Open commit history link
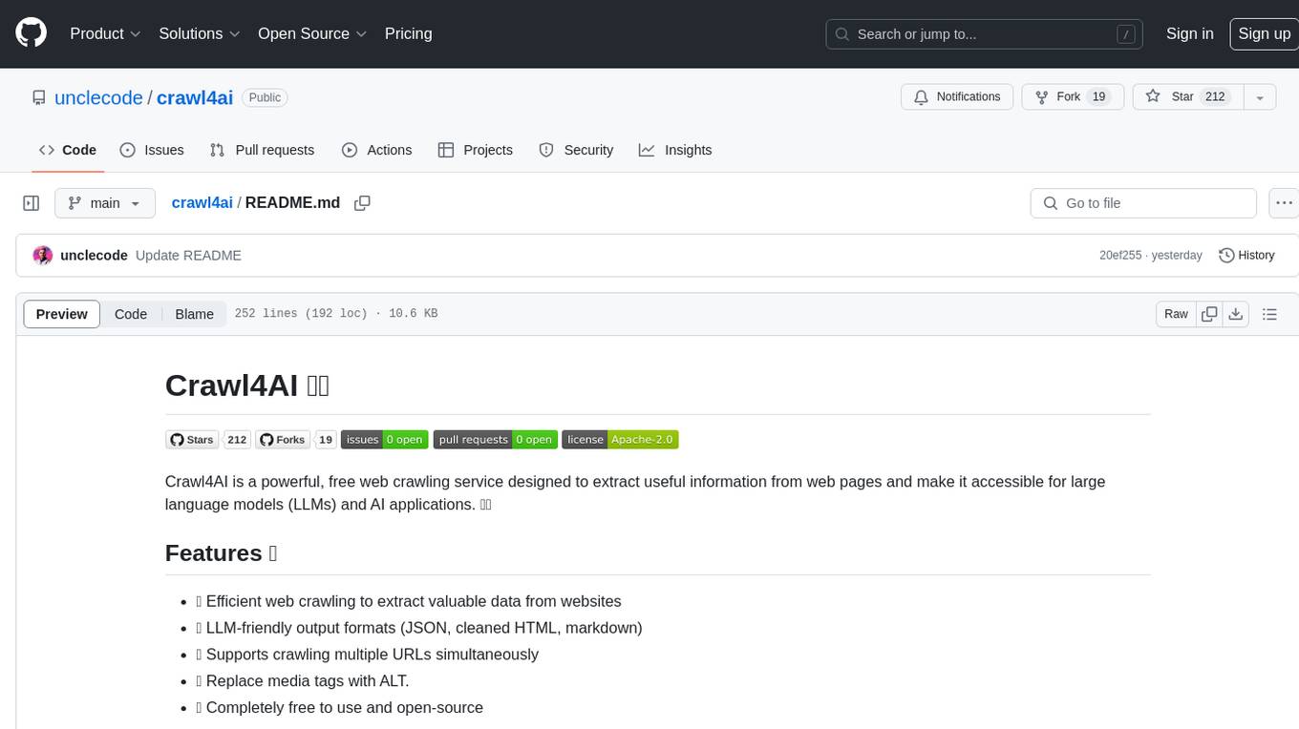This screenshot has width=1299, height=729. tap(1246, 256)
